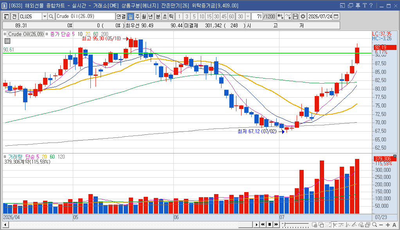
Task: Select the eraser tool in bottom toolbar
Action: tap(361, 225)
